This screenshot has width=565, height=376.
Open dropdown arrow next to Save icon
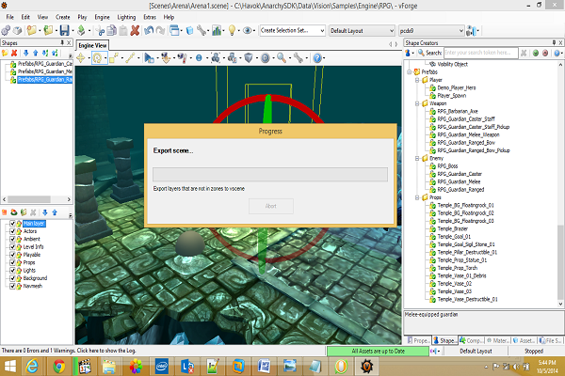pos(73,31)
